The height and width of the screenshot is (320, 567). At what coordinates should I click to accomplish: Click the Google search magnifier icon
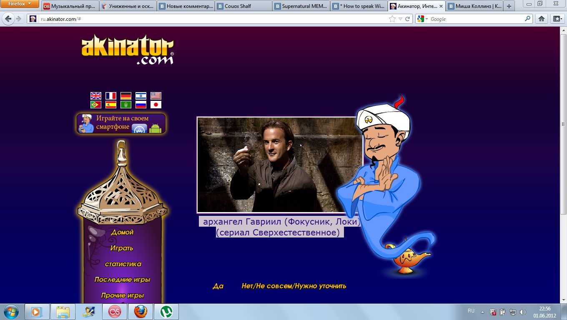point(527,19)
